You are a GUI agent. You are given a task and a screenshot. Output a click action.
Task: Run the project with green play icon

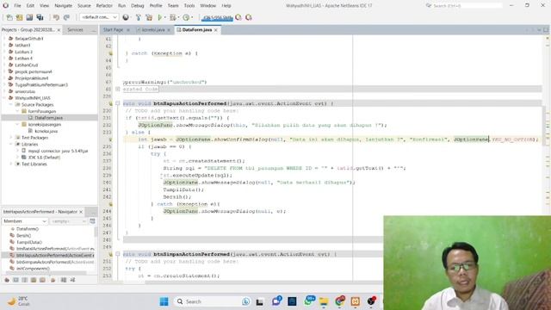(x=160, y=17)
